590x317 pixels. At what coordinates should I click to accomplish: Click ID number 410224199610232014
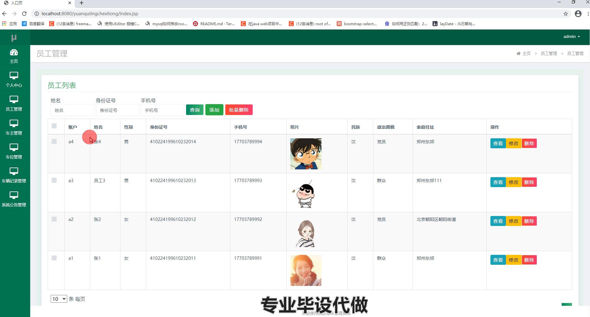tap(173, 141)
